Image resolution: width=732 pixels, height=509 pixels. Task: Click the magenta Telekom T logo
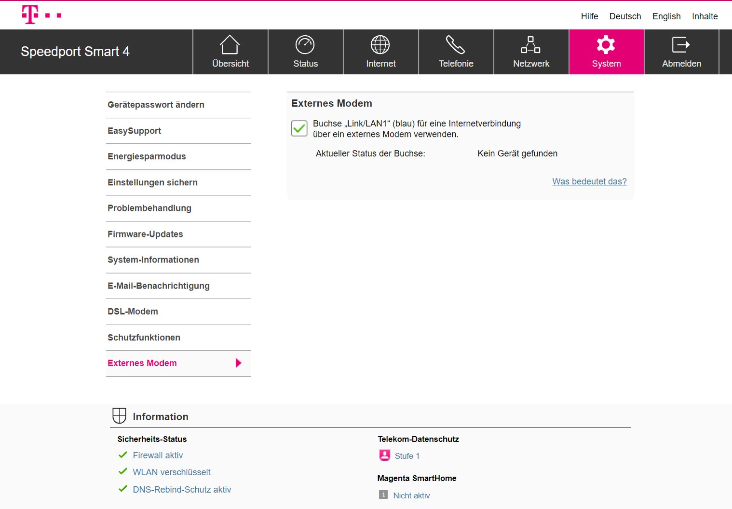click(31, 14)
